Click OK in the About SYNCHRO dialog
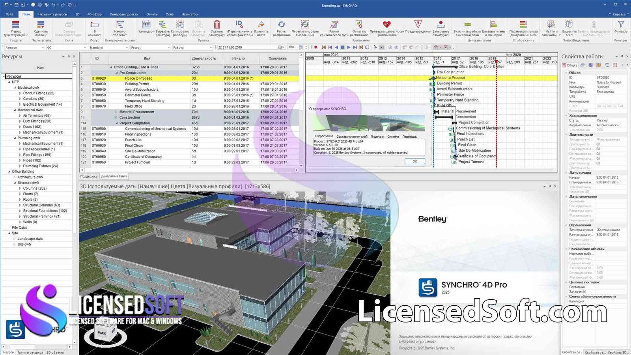This screenshot has height=355, width=631. point(414,161)
